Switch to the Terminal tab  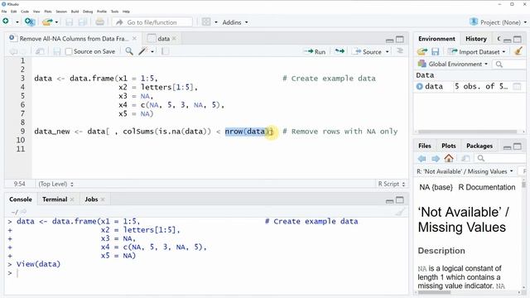pyautogui.click(x=55, y=199)
